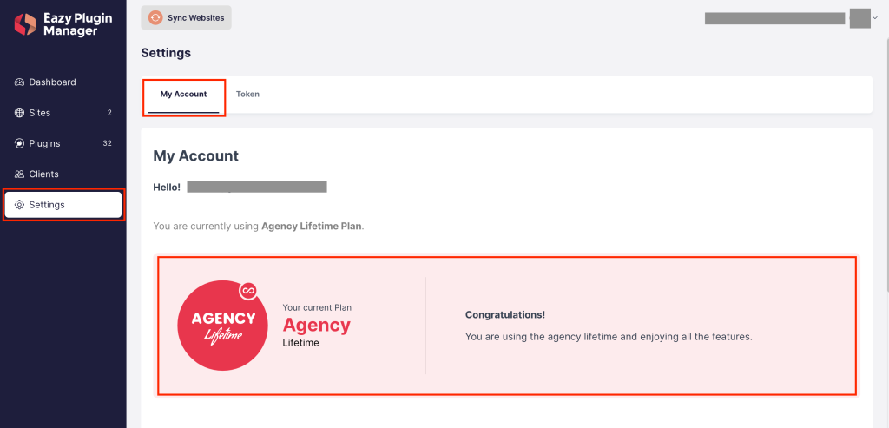Viewport: 889px width, 428px height.
Task: Switch to the Token tab
Action: tap(247, 94)
